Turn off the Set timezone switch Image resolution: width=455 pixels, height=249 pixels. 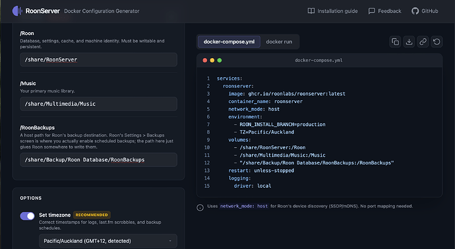point(27,216)
